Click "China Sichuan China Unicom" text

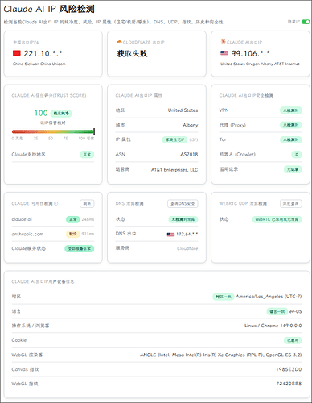(39, 64)
